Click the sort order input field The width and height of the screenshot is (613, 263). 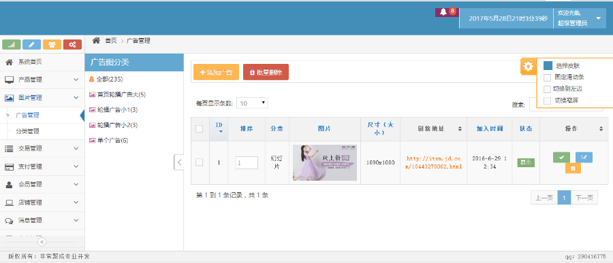[247, 162]
